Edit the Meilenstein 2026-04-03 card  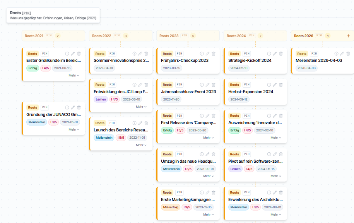coord(342,54)
